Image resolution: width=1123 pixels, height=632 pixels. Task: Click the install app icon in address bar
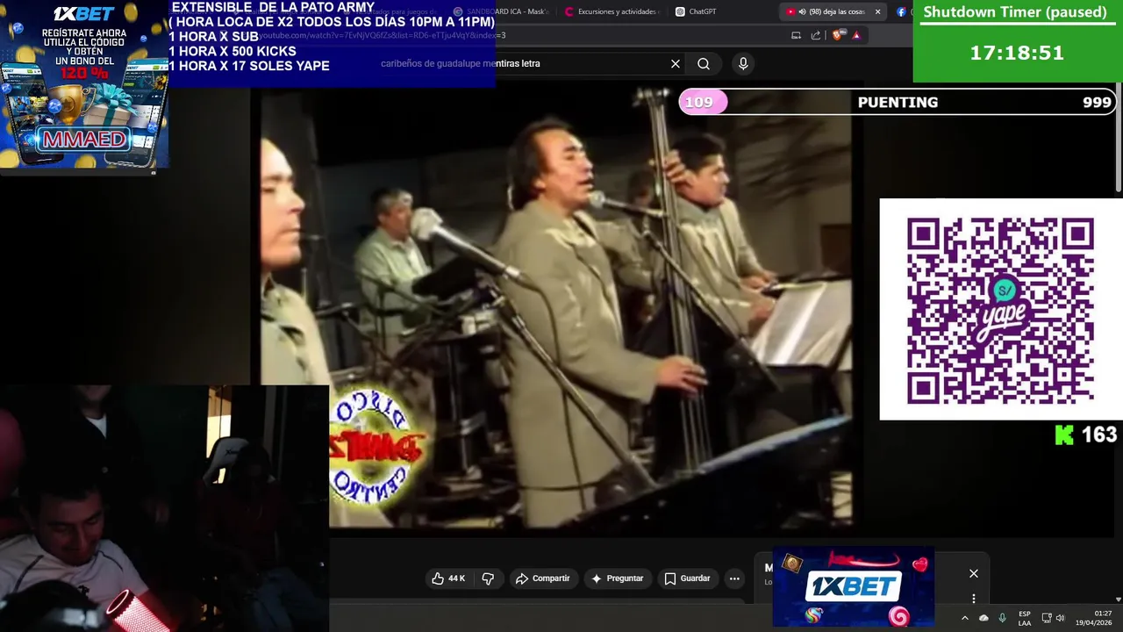796,35
